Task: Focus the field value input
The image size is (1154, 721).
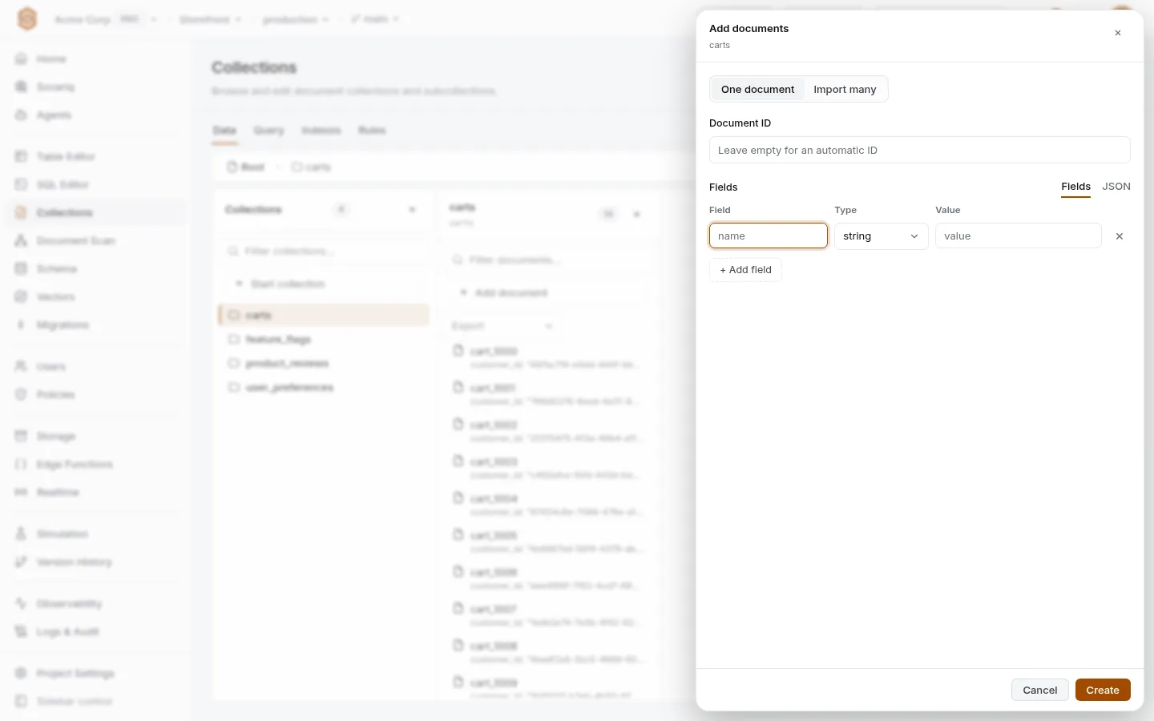Action: 1018,236
